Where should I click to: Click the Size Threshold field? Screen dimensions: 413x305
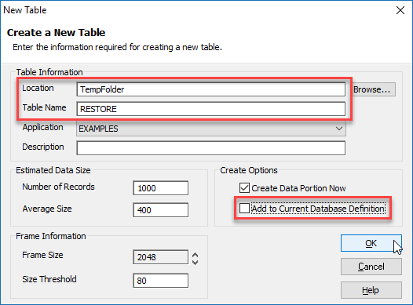point(161,281)
